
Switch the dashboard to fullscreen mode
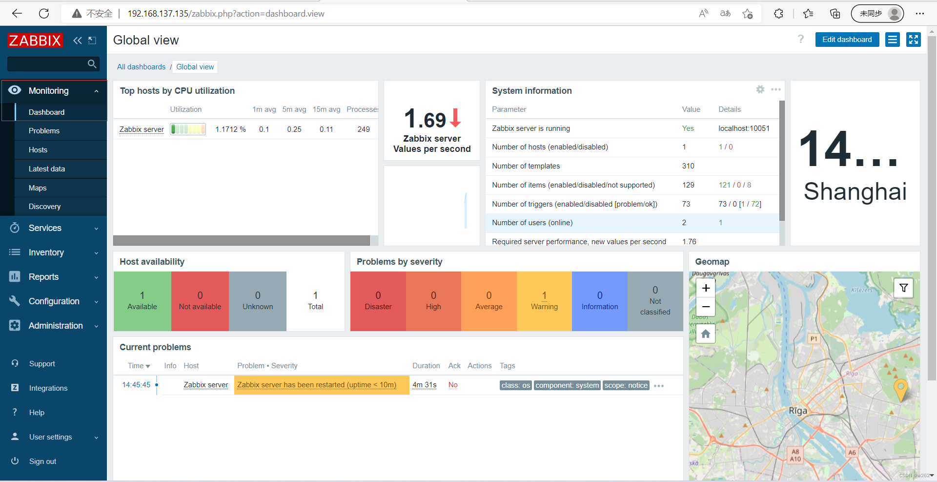click(913, 40)
